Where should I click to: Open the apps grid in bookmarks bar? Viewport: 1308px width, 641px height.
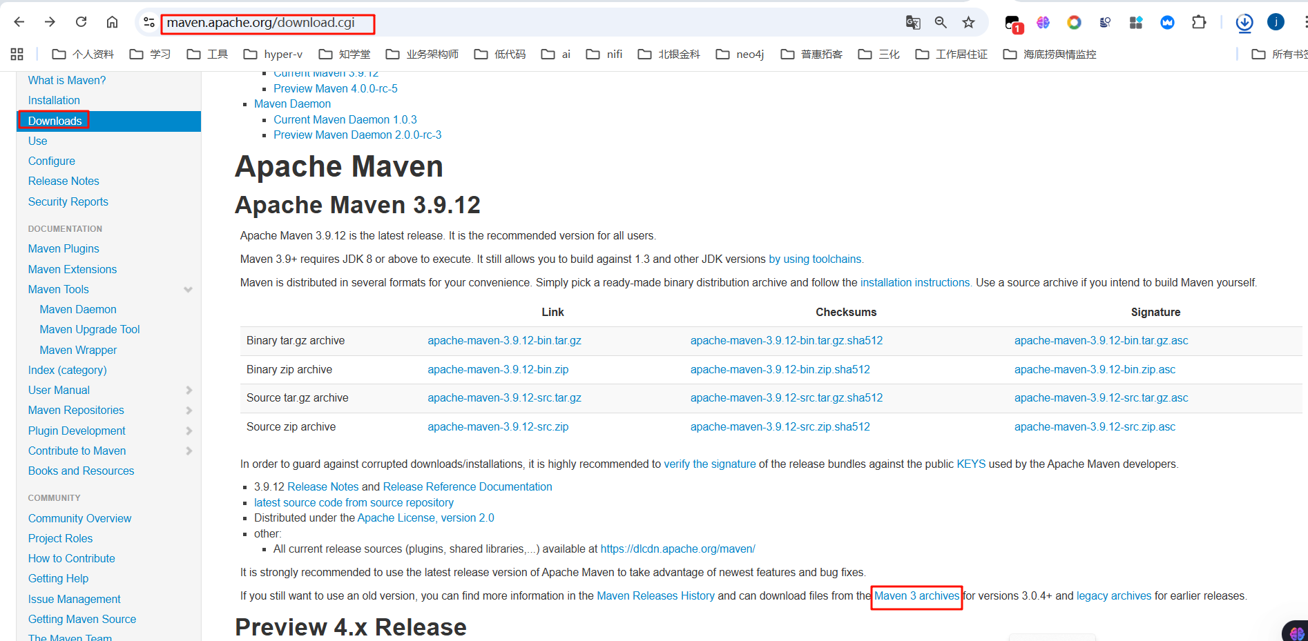coord(17,54)
